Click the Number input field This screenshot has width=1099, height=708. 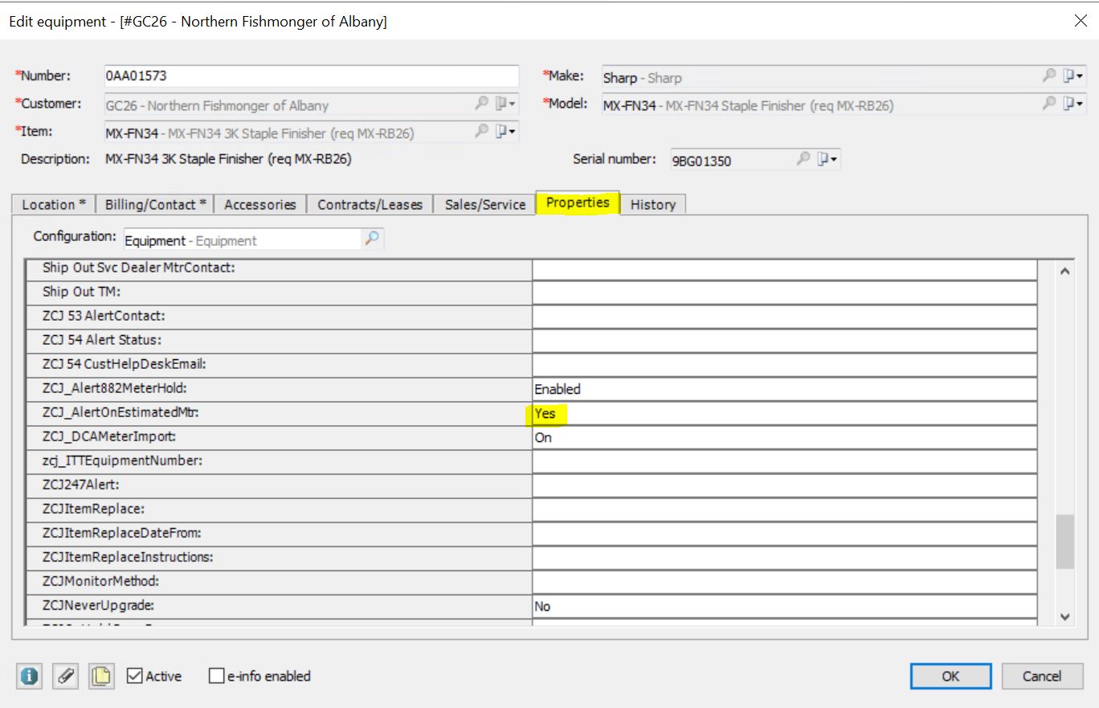click(312, 76)
